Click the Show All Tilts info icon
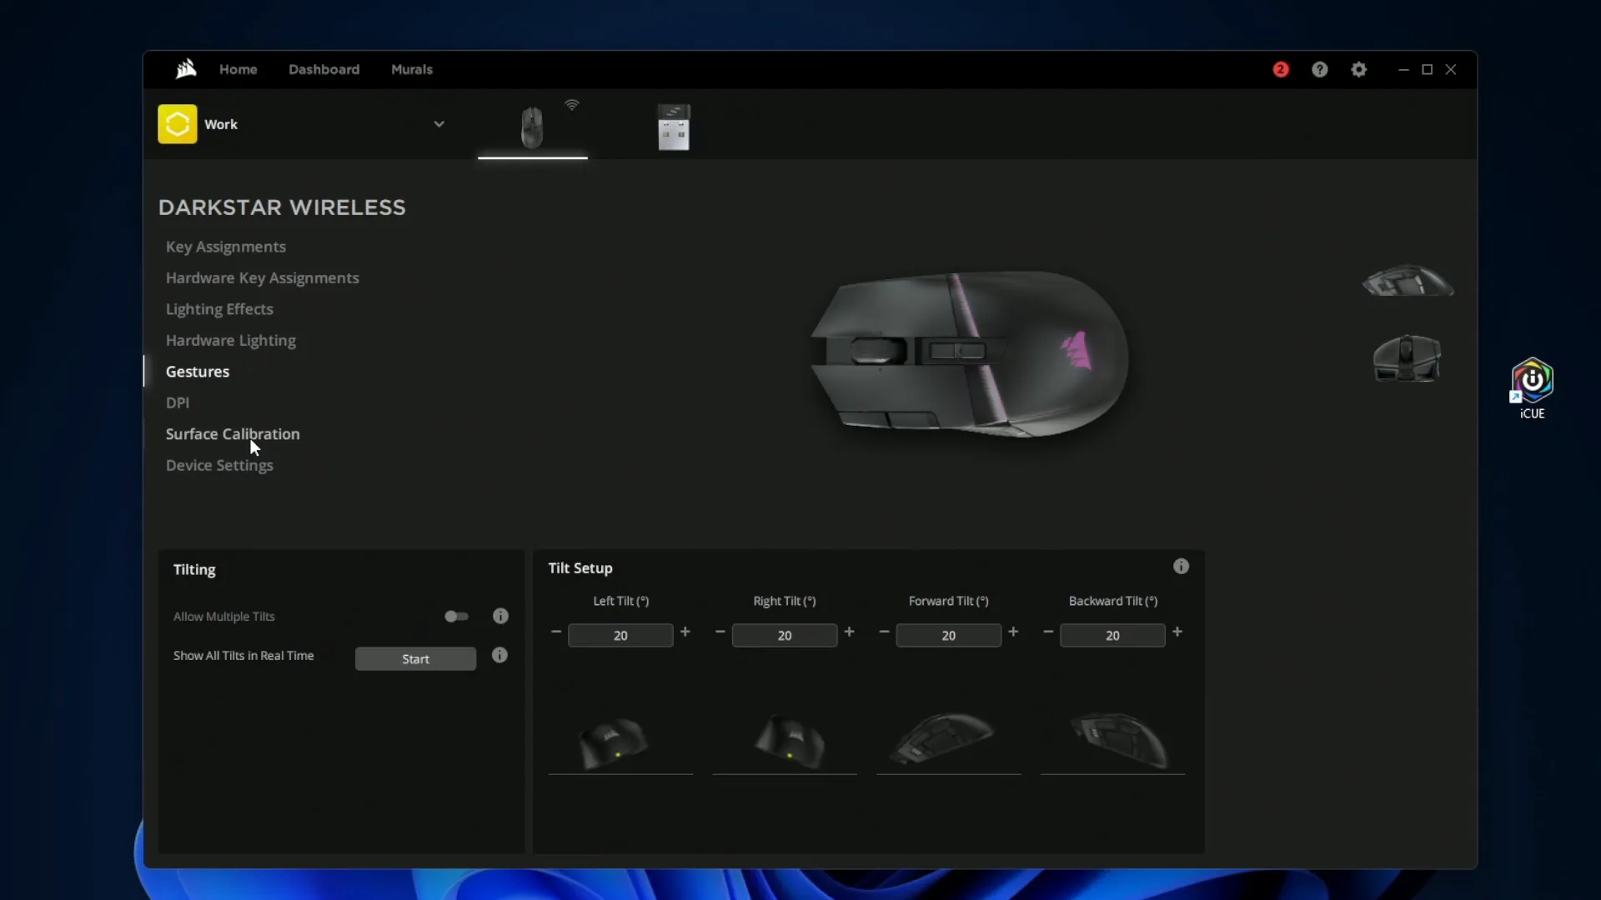1601x900 pixels. 500,655
